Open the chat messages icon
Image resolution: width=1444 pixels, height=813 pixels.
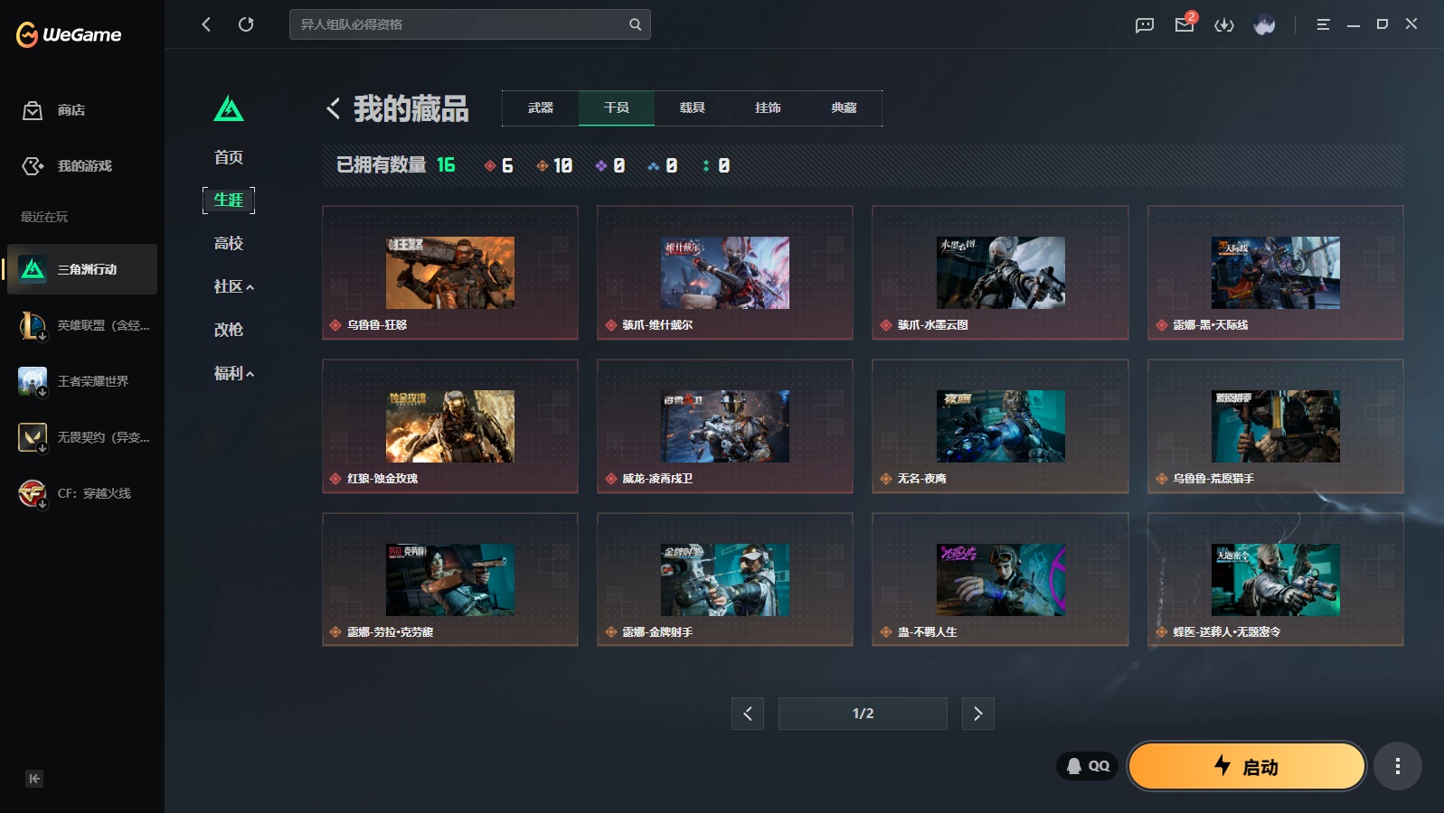(x=1145, y=25)
